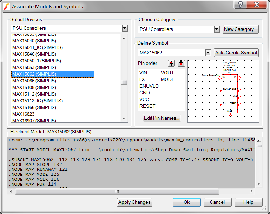Select RESET in pin order list

click(x=147, y=106)
